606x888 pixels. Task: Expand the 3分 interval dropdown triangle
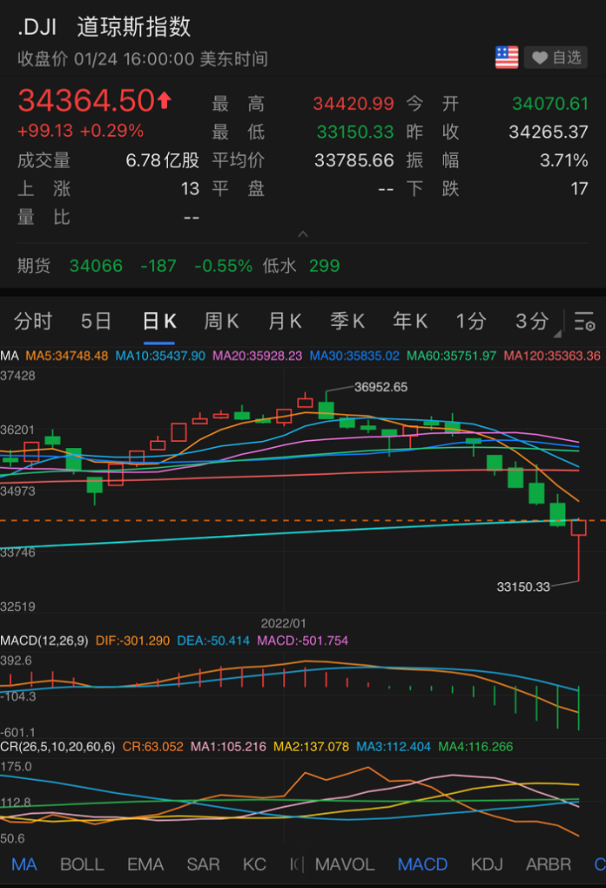click(557, 334)
